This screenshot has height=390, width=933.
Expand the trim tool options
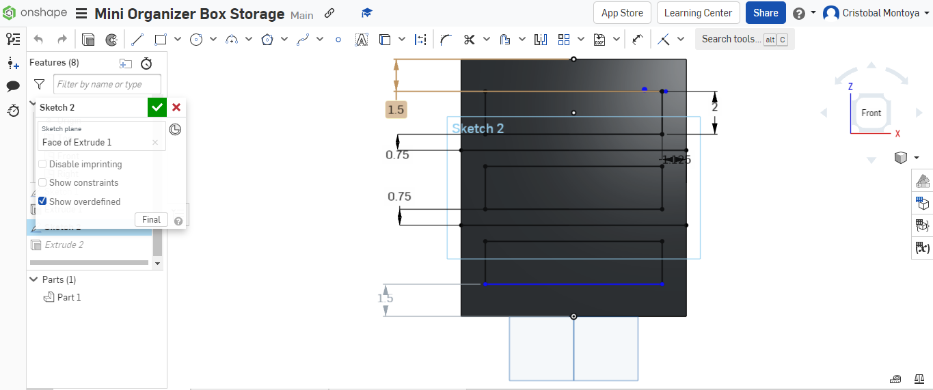487,40
